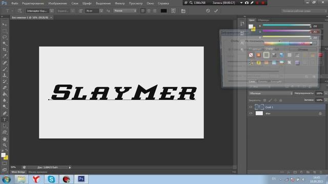Open the Mini Bridge tab
328x184 pixels.
pos(18,172)
